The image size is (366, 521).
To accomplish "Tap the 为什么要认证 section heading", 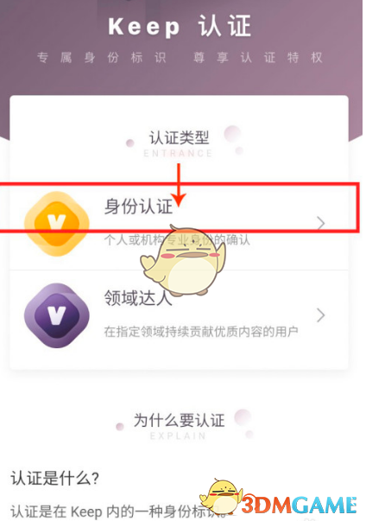I will pyautogui.click(x=180, y=420).
